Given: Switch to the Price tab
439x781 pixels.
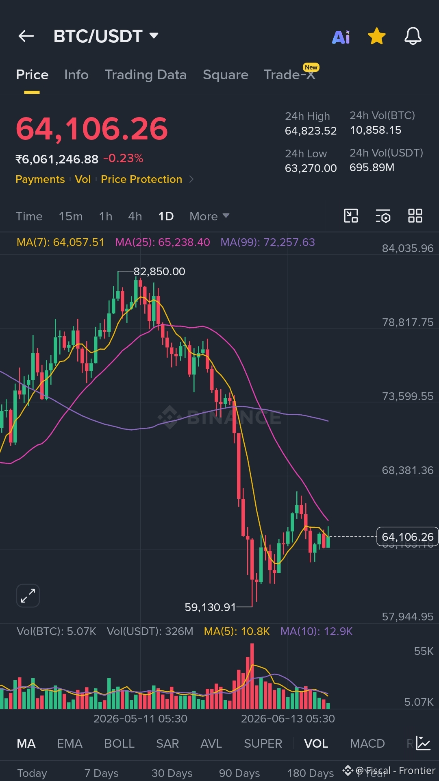Looking at the screenshot, I should click(x=32, y=75).
